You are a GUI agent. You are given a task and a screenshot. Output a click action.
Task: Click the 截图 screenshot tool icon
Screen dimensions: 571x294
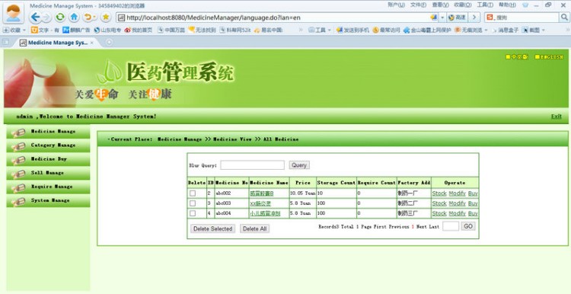click(x=525, y=30)
